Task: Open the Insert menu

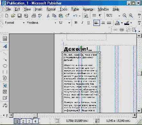Action: click(39, 9)
